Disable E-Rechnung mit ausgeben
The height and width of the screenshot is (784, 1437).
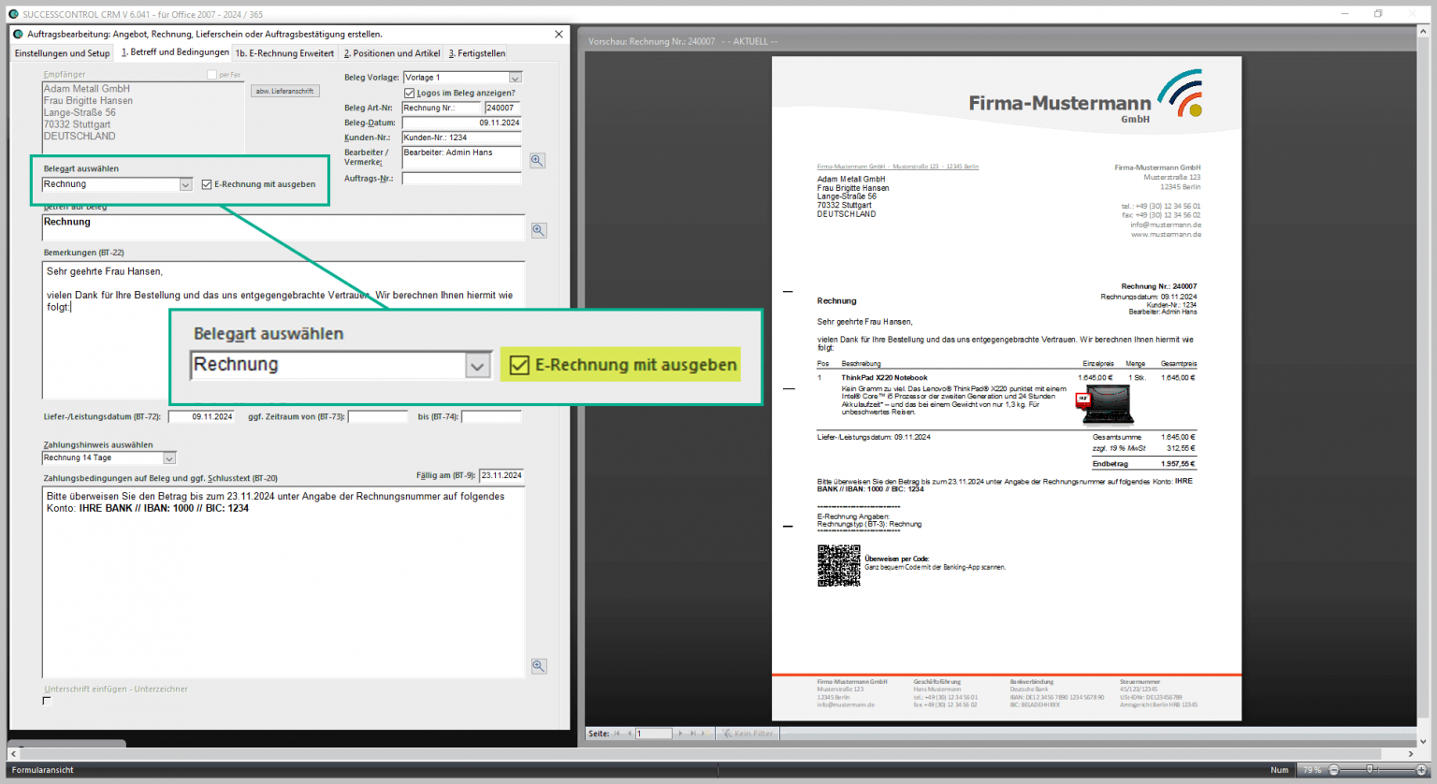(x=207, y=183)
